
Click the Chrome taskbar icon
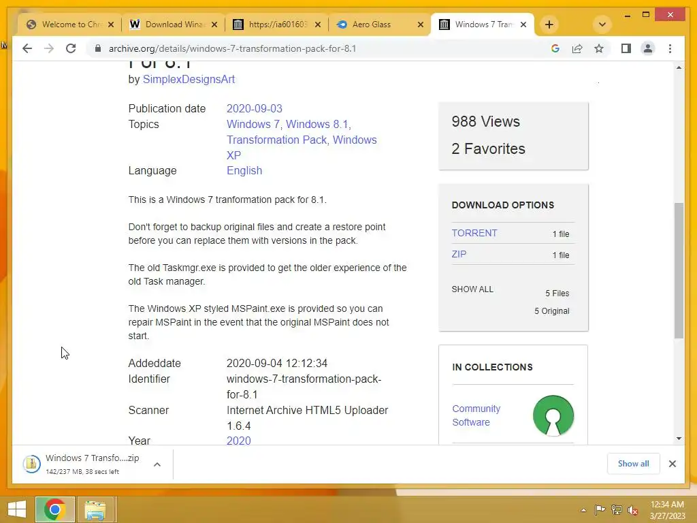(54, 509)
